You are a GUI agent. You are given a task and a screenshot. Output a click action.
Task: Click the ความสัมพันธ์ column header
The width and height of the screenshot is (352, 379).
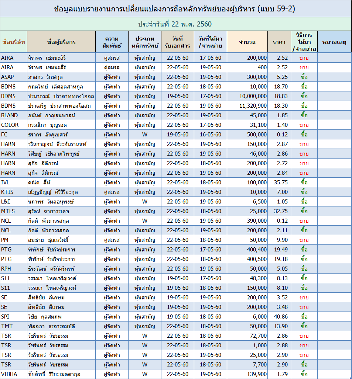(112, 42)
